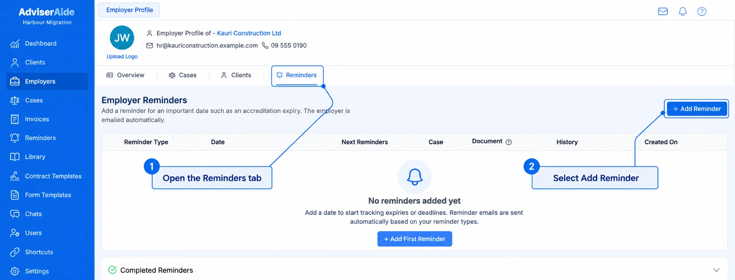Open the Kauri Construction Ltd link
This screenshot has width=735, height=280.
point(249,33)
